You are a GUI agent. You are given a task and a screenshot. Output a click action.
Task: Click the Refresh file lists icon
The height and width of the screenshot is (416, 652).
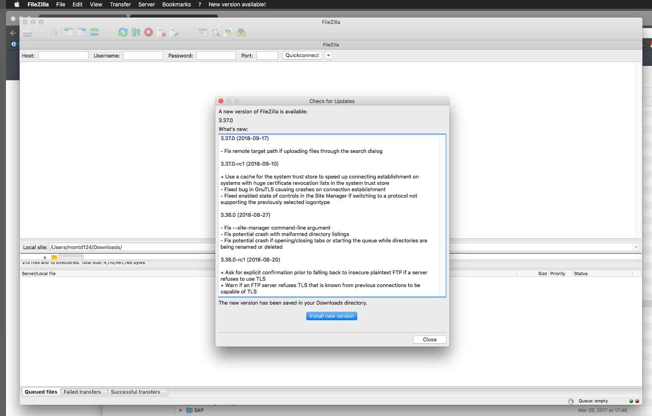point(123,32)
